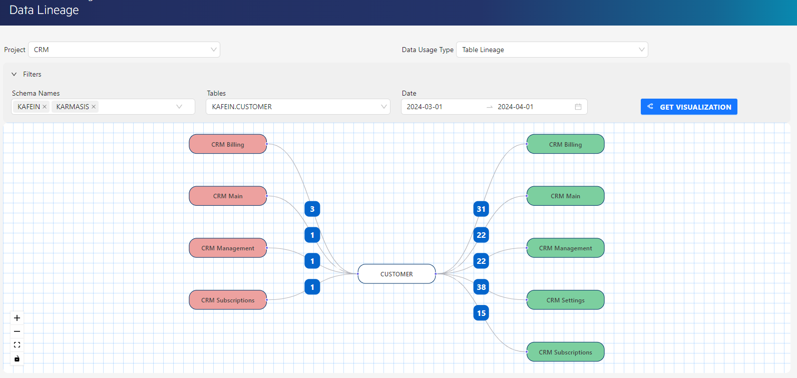Edit the end date 2024-04-01
The image size is (797, 378).
pyautogui.click(x=515, y=107)
